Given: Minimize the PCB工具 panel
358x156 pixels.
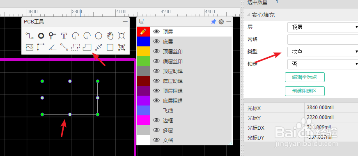Looking at the screenshot, I should 125,22.
